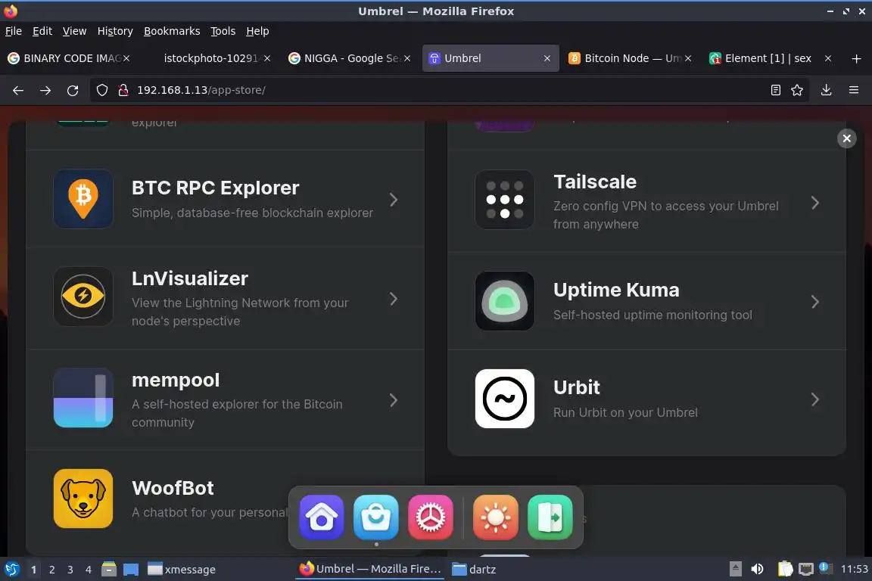Open the WoofBot dog icon
Screen dimensions: 872x581
(83, 498)
